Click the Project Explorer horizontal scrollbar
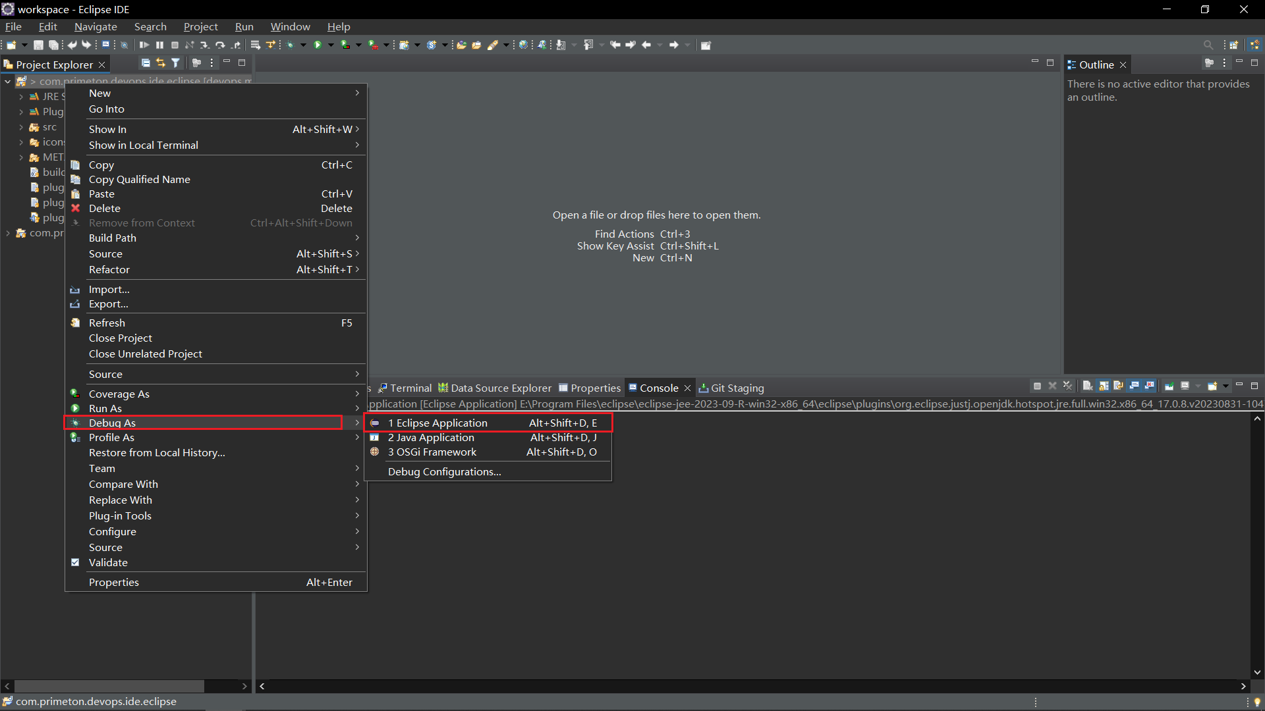Image resolution: width=1265 pixels, height=711 pixels. (109, 686)
